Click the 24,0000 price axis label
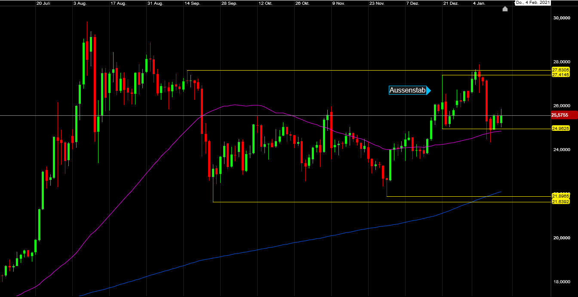The image size is (578, 297). click(561, 150)
